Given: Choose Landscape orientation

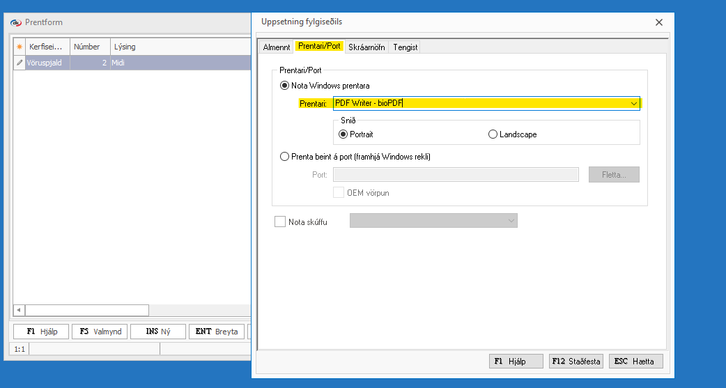Looking at the screenshot, I should pos(493,134).
